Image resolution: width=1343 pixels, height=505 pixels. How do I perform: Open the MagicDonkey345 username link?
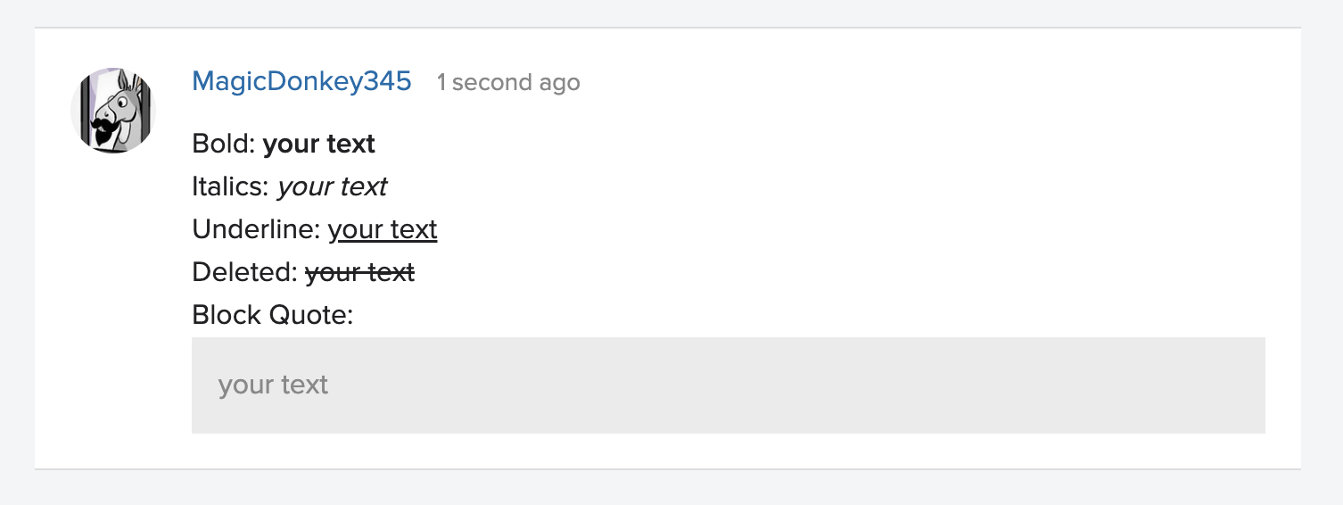(x=301, y=82)
